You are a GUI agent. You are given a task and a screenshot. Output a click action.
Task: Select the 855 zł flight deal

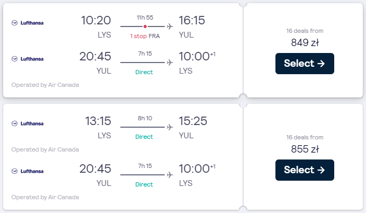[305, 170]
